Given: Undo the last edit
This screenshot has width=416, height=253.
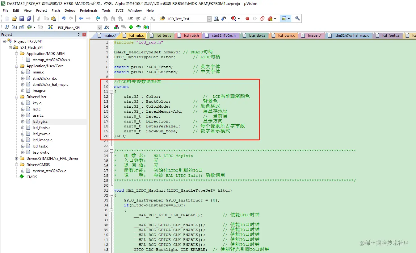Looking at the screenshot, I should click(x=63, y=19).
